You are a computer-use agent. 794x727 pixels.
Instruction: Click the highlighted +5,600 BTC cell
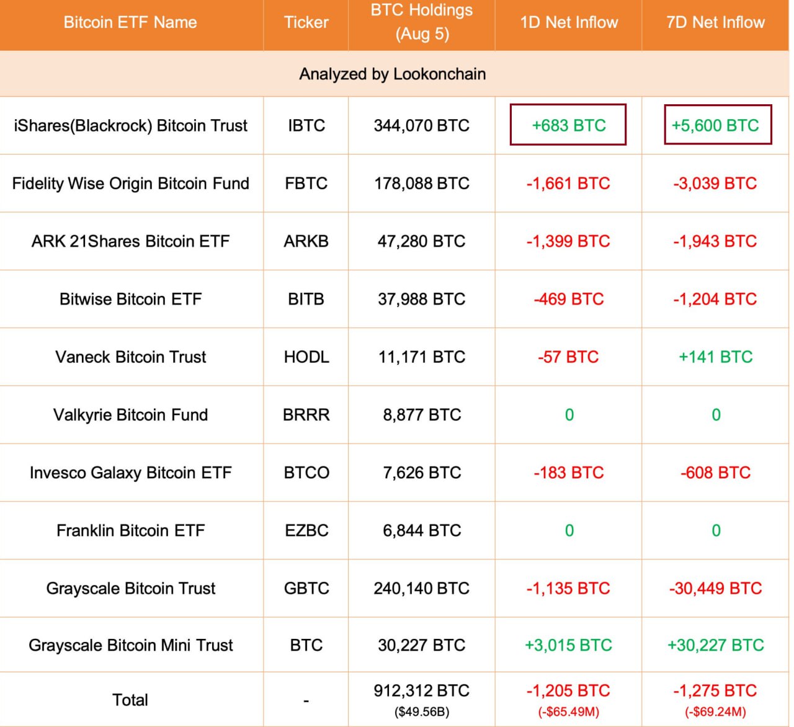(718, 125)
